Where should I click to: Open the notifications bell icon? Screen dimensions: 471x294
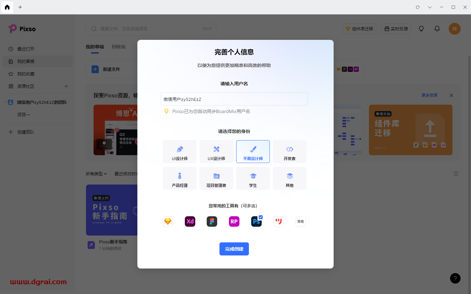tap(437, 29)
